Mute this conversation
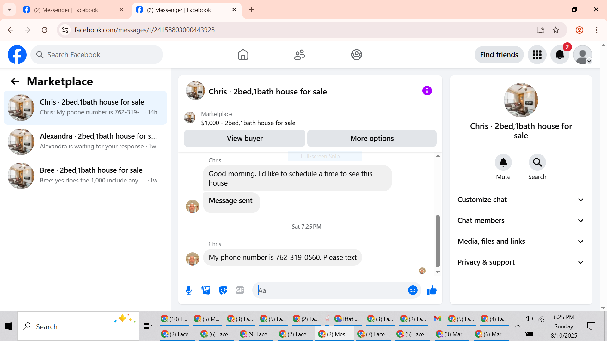 tap(503, 163)
